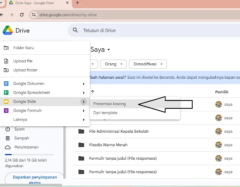
Task: Select Google Slide menu item
Action: pyautogui.click(x=45, y=102)
